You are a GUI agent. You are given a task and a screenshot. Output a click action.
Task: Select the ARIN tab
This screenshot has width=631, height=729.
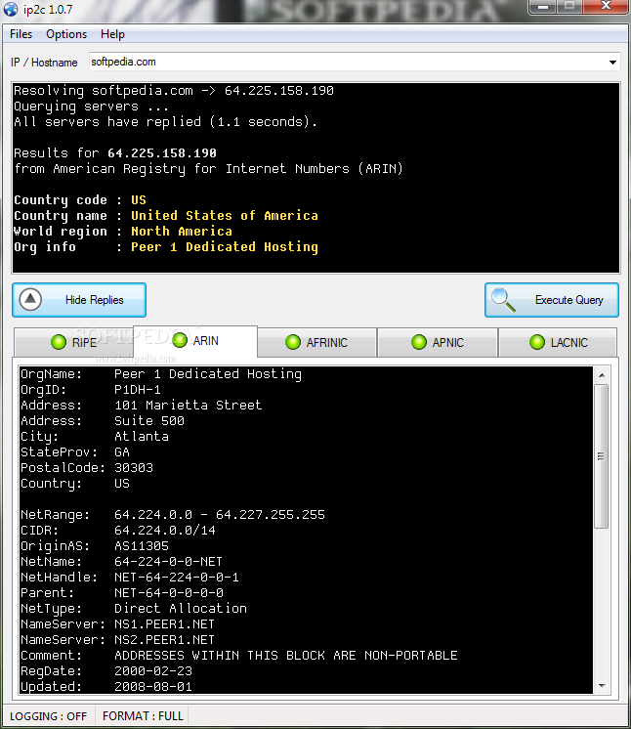[195, 341]
